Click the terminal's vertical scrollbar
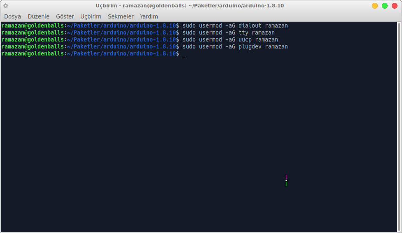The image size is (402, 233). click(399, 127)
